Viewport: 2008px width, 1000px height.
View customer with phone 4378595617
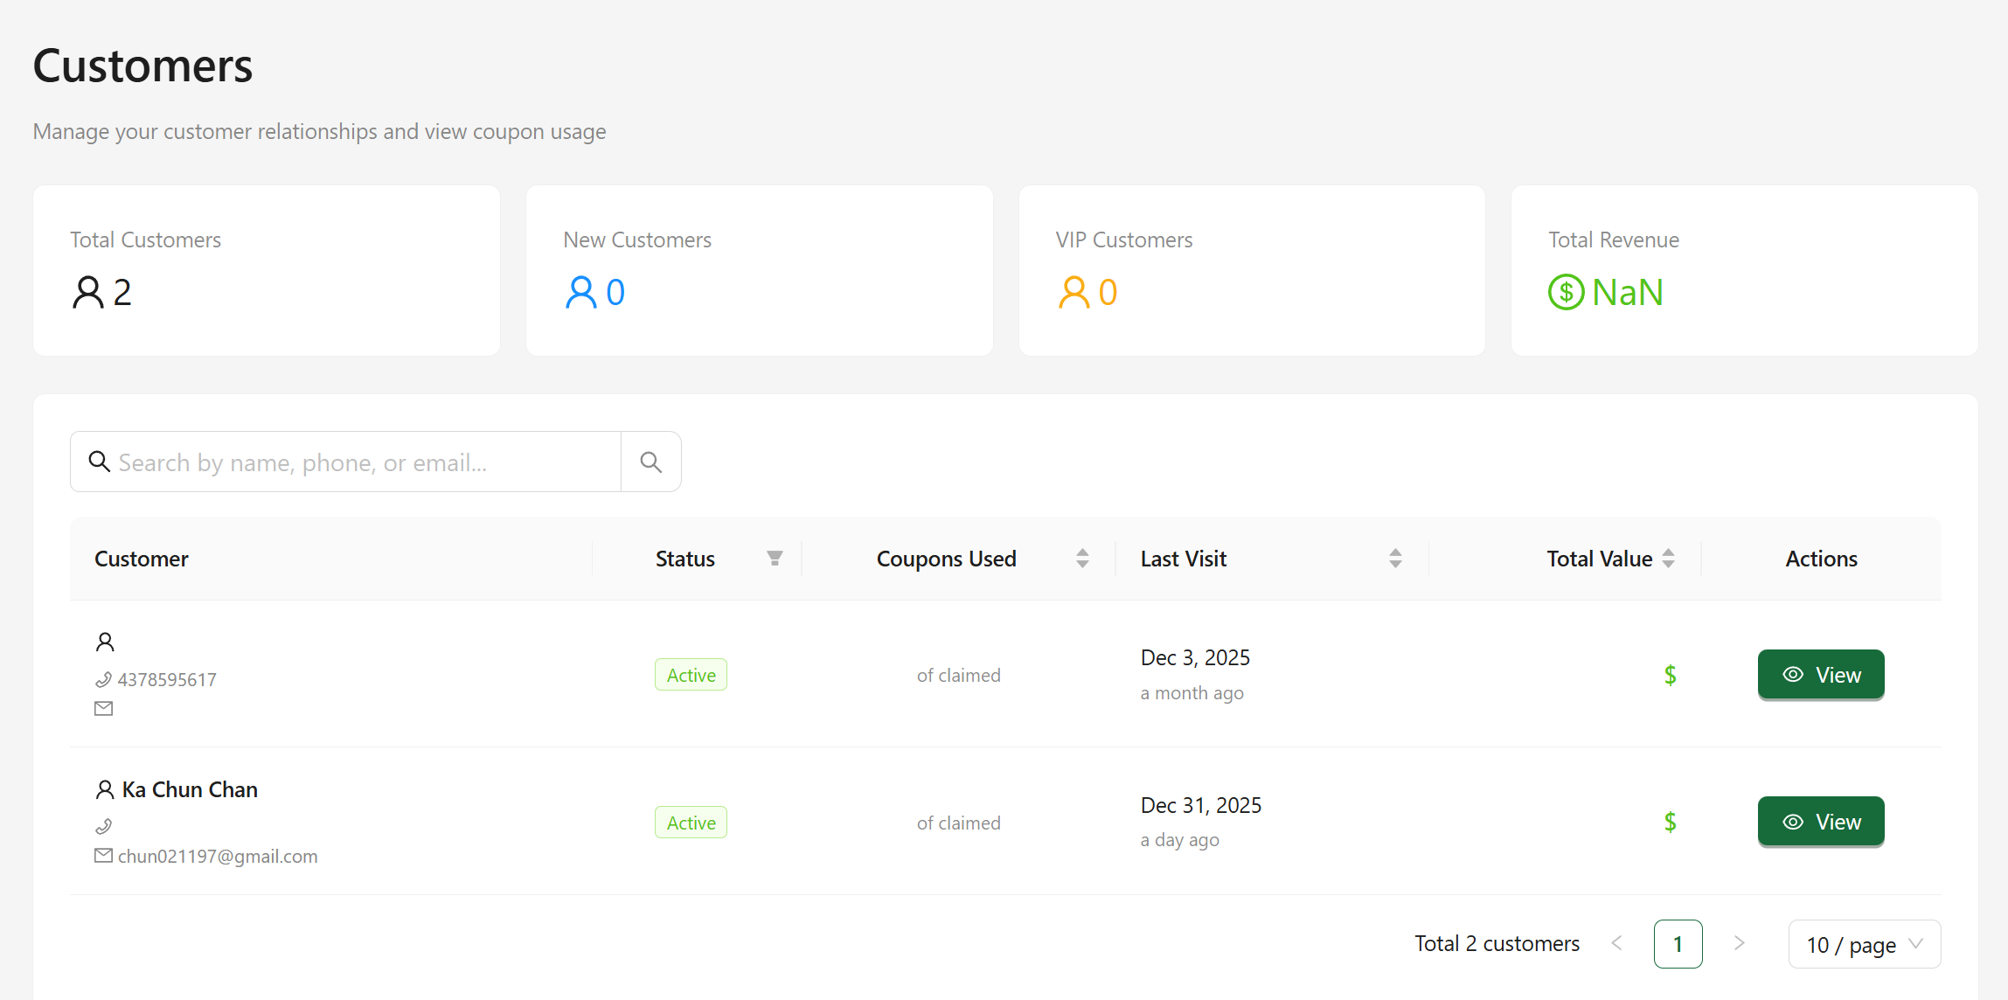tap(1820, 675)
